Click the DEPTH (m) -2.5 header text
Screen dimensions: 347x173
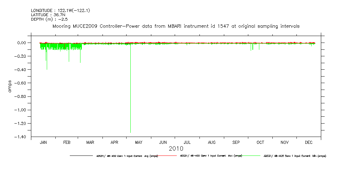tap(49, 19)
